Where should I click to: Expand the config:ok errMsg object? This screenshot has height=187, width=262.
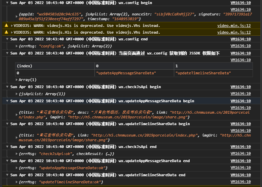(16, 46)
